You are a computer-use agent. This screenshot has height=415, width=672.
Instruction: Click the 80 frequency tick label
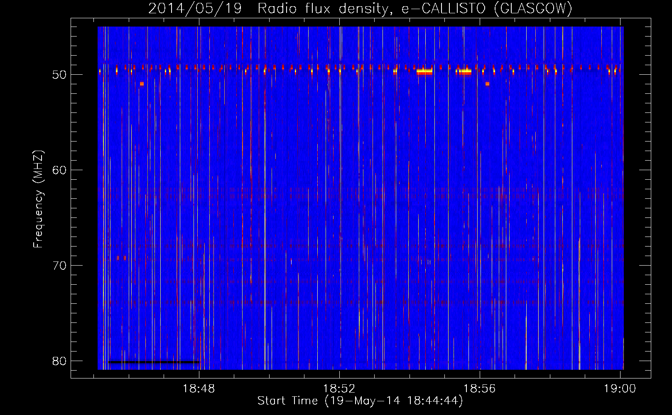(x=60, y=361)
